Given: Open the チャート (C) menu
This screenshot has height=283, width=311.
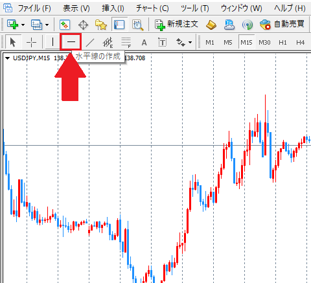Looking at the screenshot, I should pos(152,8).
